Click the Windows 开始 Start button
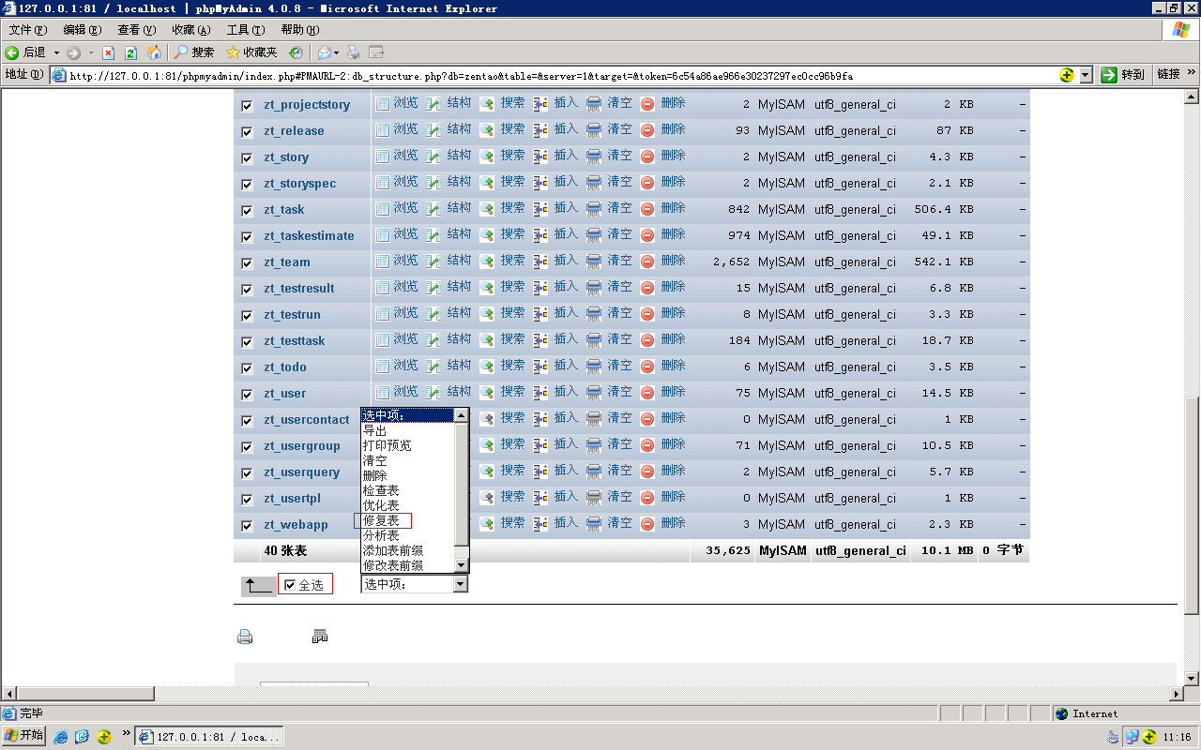Screen dimensions: 1201x750 coord(24,735)
